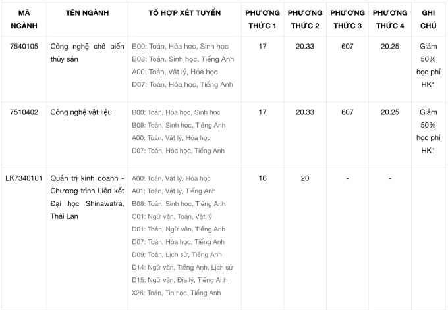Click score 16 in the LK7340101 row

pyautogui.click(x=262, y=178)
